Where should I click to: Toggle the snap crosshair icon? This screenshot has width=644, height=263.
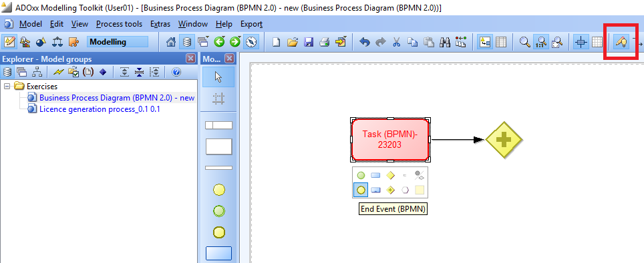click(x=581, y=42)
